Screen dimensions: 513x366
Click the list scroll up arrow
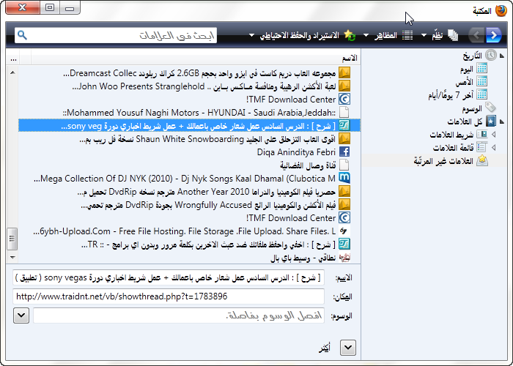[12, 72]
